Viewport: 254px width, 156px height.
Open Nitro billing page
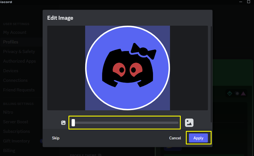[x=8, y=112]
